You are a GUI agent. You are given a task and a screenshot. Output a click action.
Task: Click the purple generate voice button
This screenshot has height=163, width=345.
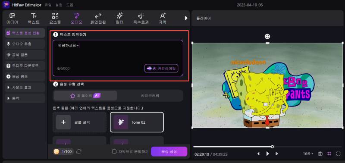tap(169, 151)
